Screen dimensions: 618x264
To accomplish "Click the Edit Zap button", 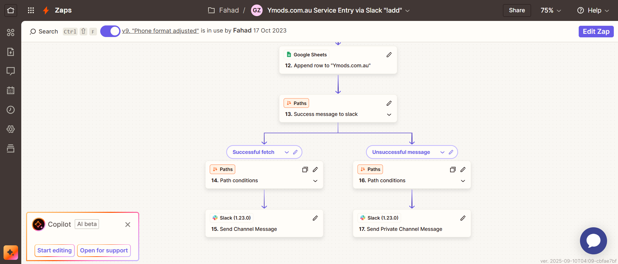I will pyautogui.click(x=596, y=32).
